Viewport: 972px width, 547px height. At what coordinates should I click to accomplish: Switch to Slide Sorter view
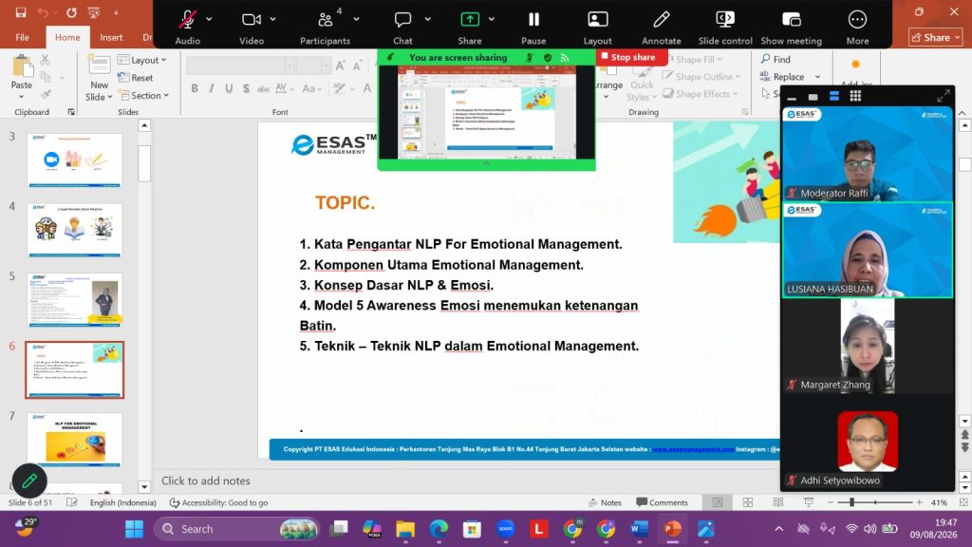(x=748, y=502)
